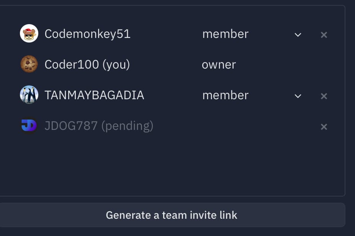This screenshot has width=355, height=236.
Task: Click the cookie avatar of Coder100
Action: (x=29, y=64)
